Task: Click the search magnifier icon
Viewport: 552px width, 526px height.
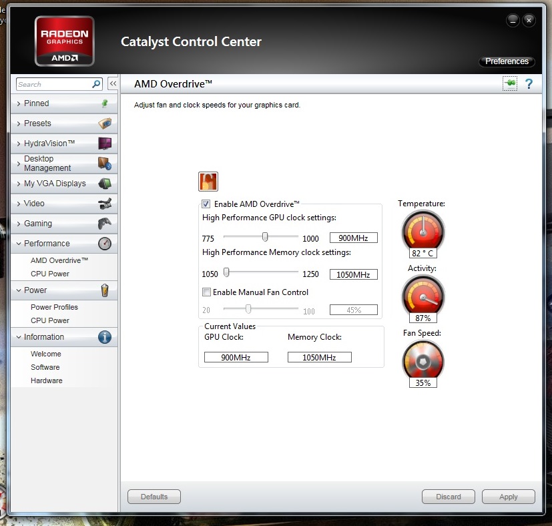Action: coord(96,84)
